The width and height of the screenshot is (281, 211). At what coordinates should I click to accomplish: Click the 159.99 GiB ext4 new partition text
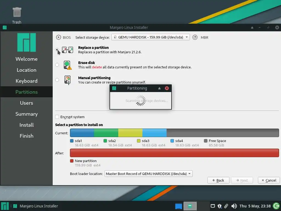(x=88, y=165)
